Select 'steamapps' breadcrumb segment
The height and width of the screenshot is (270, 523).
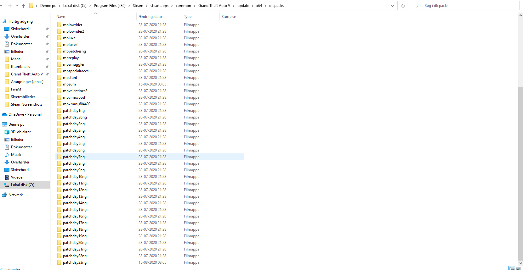[x=159, y=6]
